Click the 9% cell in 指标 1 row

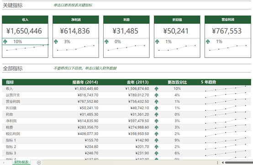click(177, 140)
